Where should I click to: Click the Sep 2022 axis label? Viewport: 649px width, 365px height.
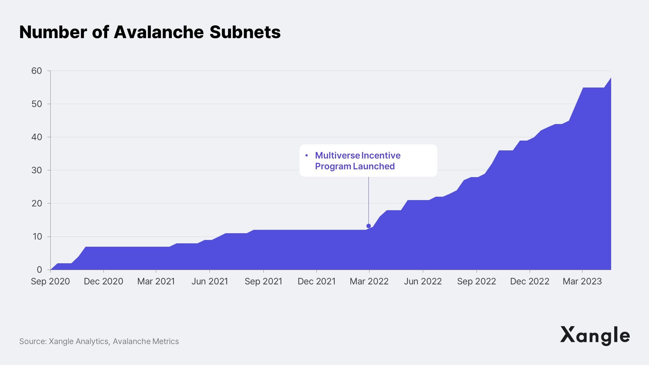(x=476, y=281)
